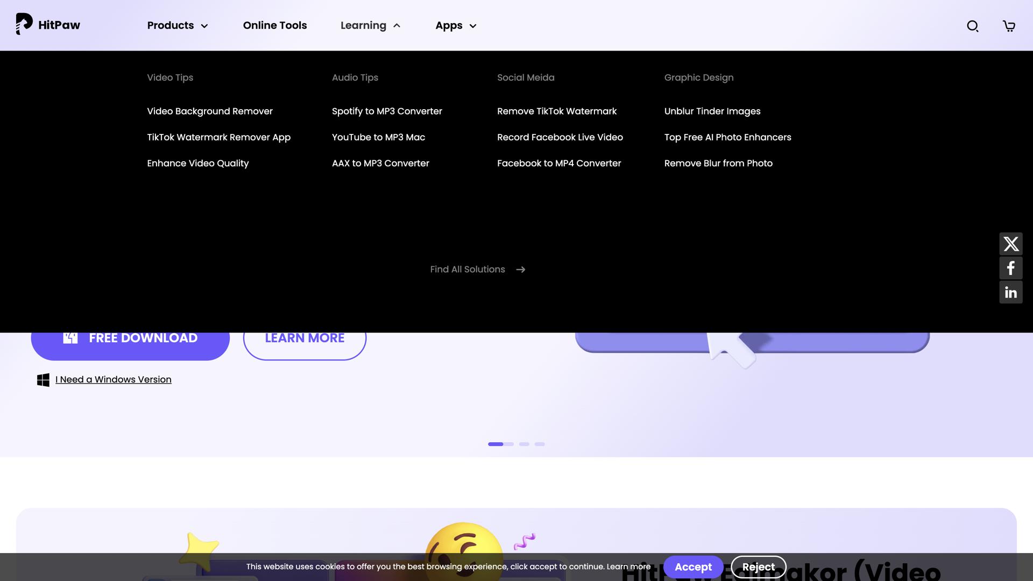Click the HitPaw logo icon
This screenshot has width=1033, height=581.
click(24, 24)
